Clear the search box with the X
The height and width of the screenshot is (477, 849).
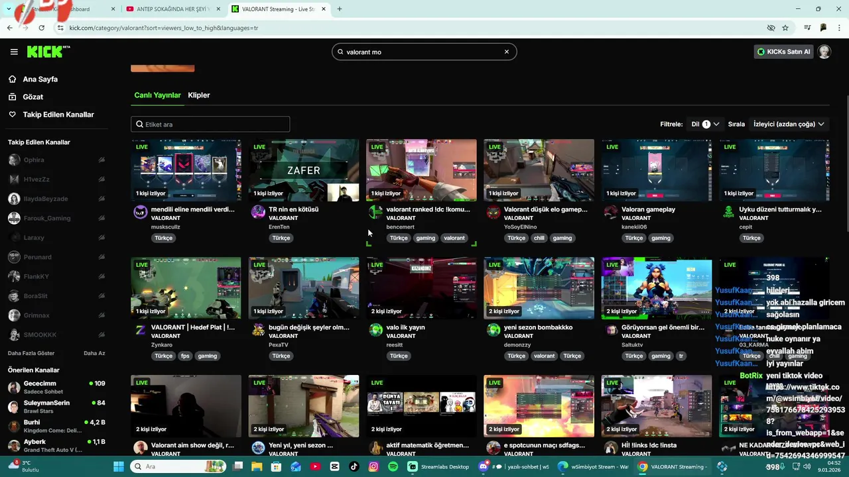507,52
